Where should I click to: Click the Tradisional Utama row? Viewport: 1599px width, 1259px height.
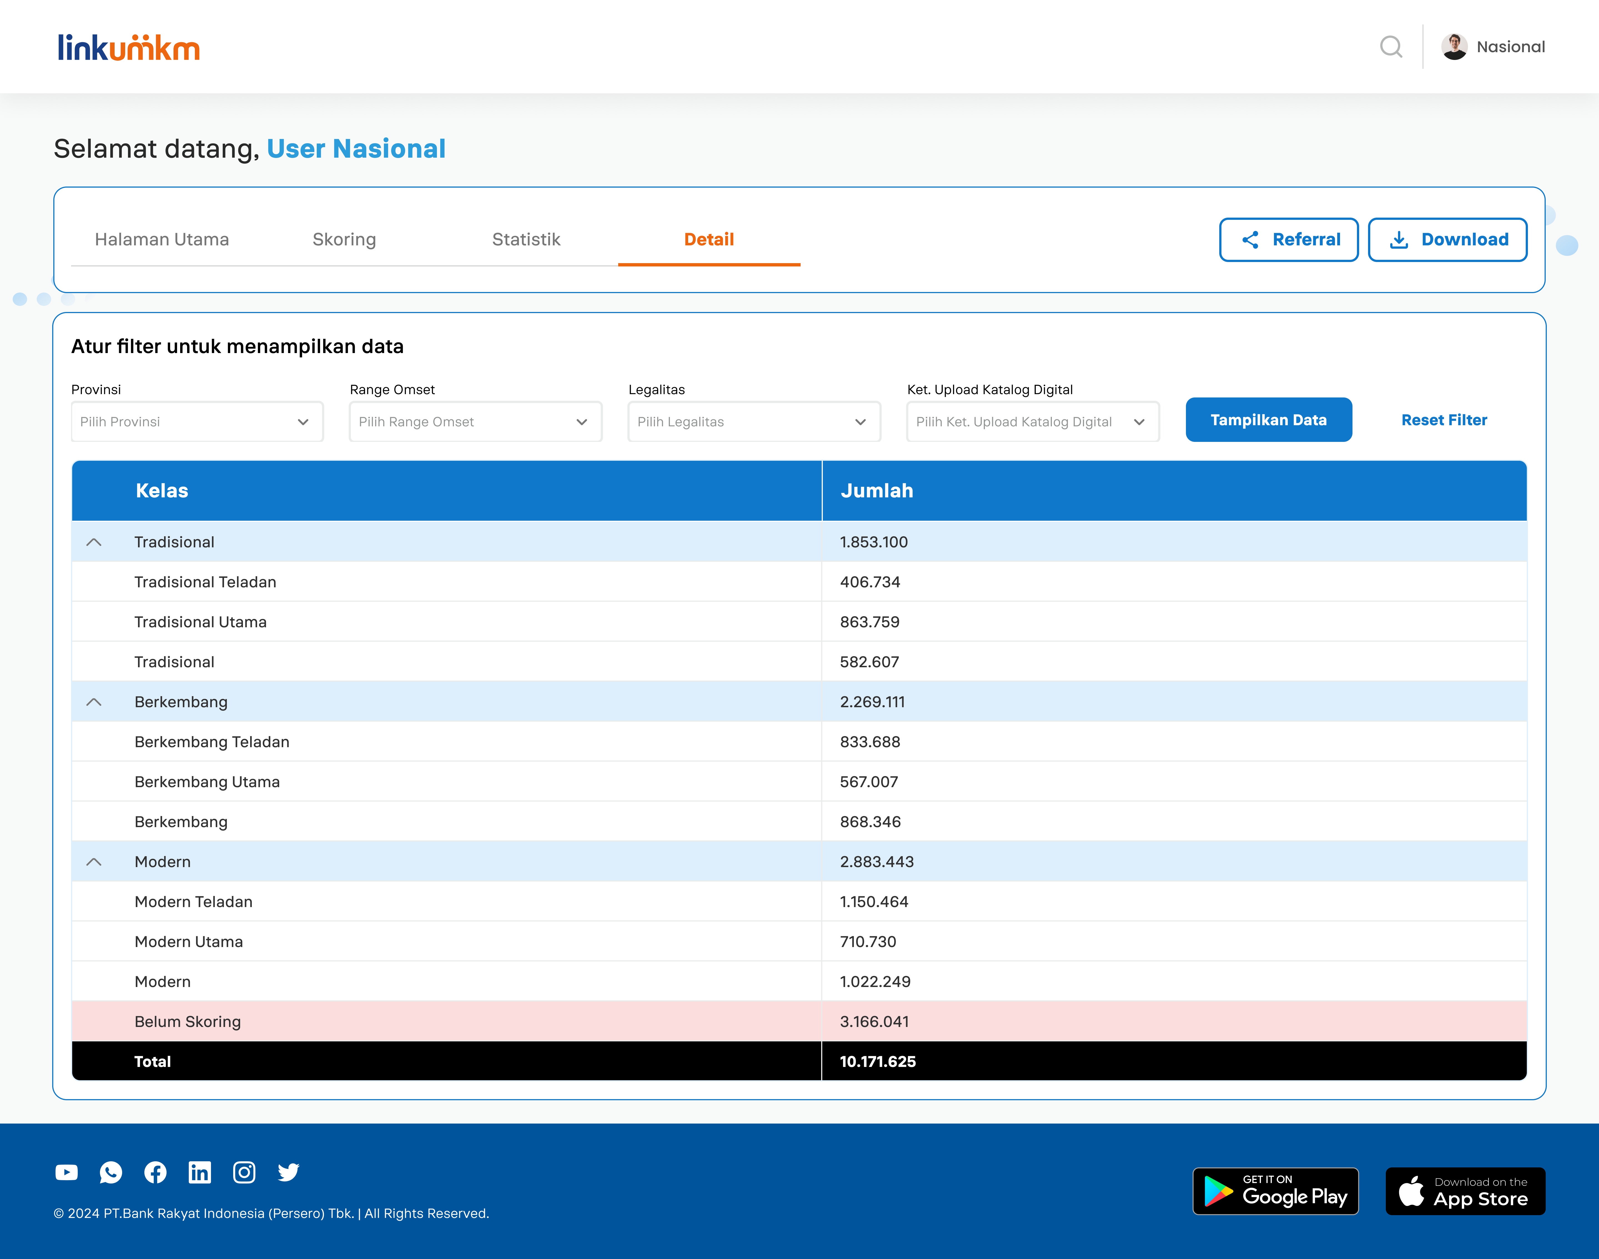pos(799,621)
